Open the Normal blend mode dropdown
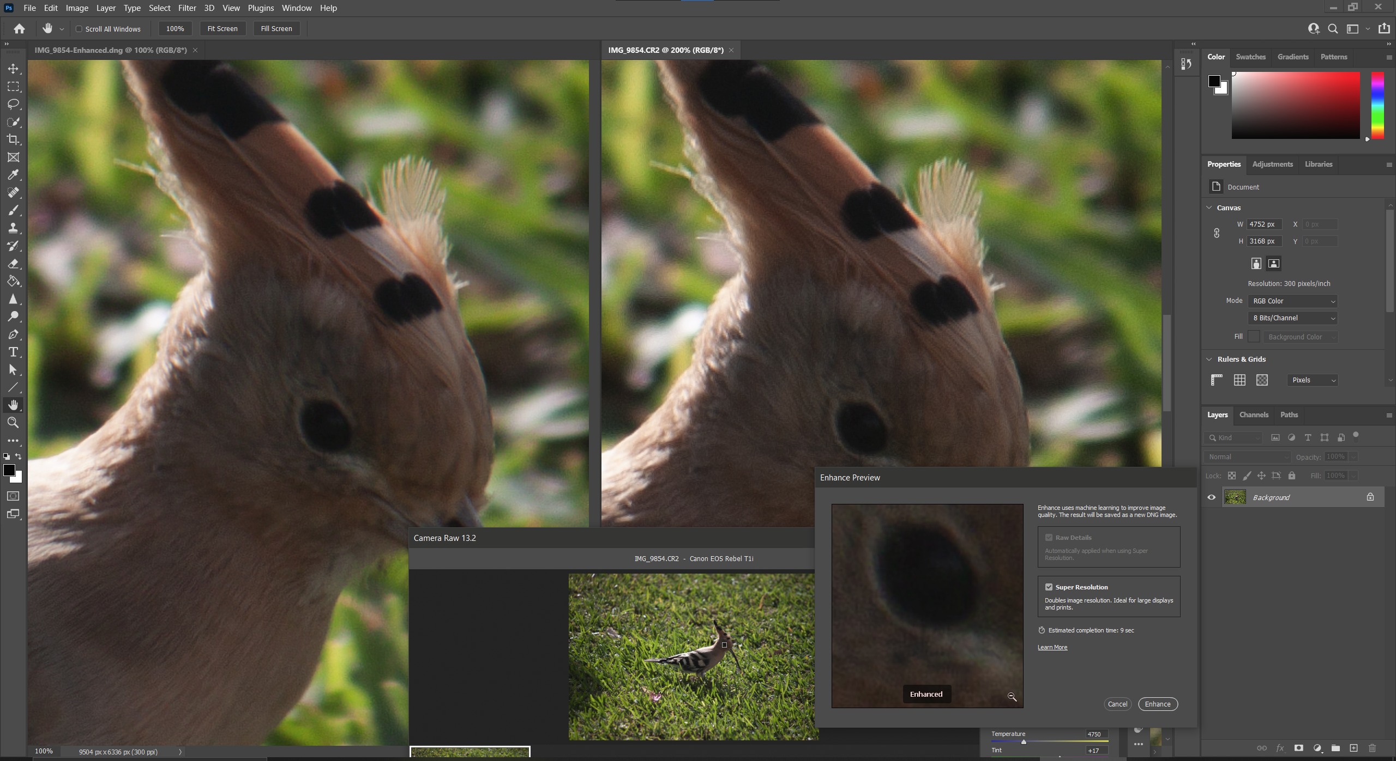The height and width of the screenshot is (761, 1396). pos(1248,457)
